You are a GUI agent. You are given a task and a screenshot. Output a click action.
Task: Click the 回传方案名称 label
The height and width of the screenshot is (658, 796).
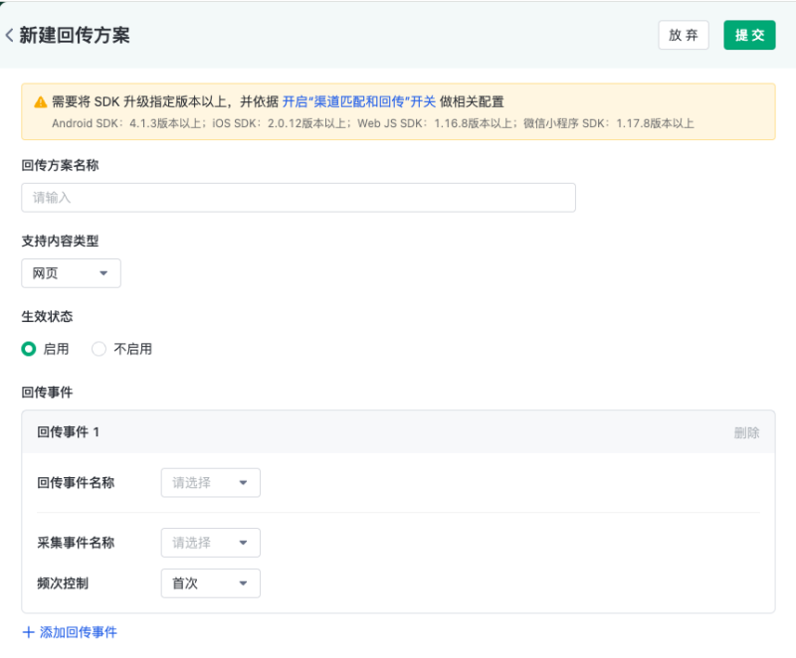click(x=60, y=165)
